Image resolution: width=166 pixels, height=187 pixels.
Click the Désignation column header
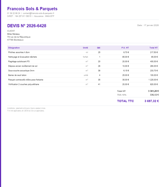coord(14,48)
